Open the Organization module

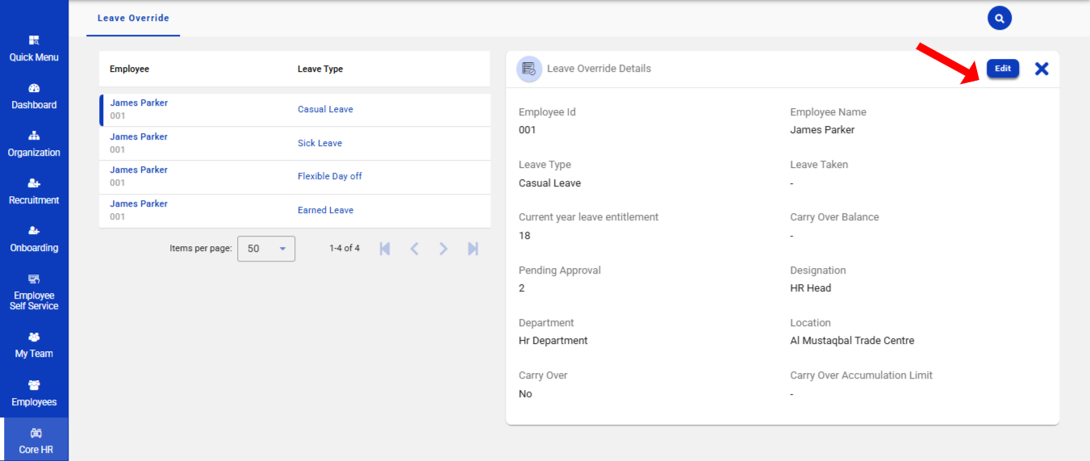click(34, 144)
